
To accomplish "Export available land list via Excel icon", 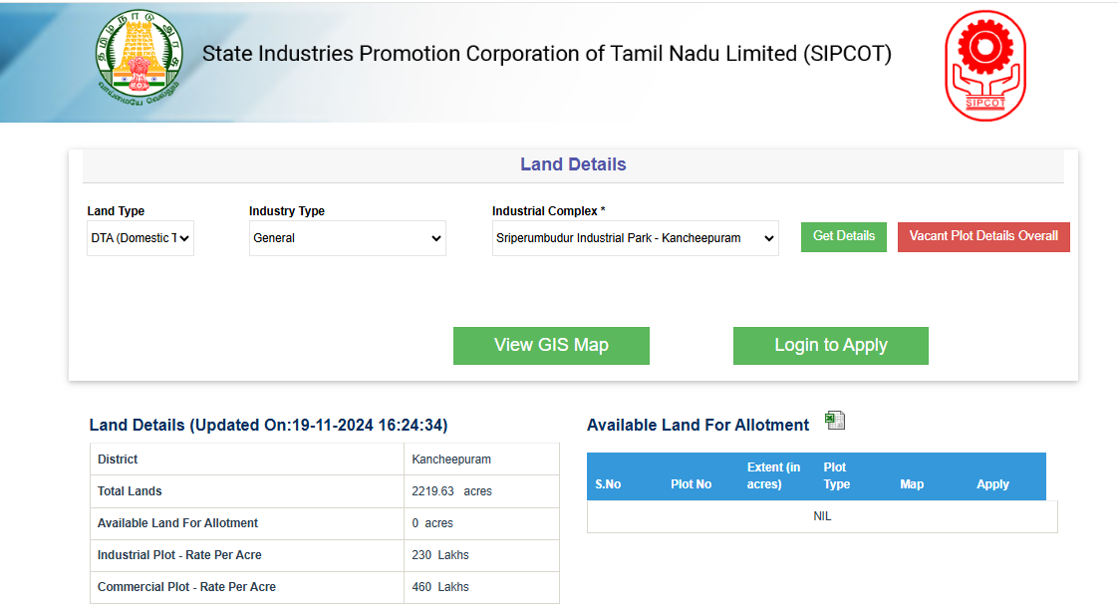I will [x=835, y=420].
